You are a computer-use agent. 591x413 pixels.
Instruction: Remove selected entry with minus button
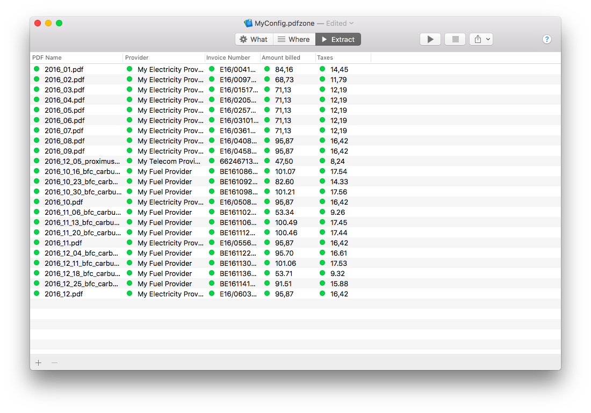(54, 363)
